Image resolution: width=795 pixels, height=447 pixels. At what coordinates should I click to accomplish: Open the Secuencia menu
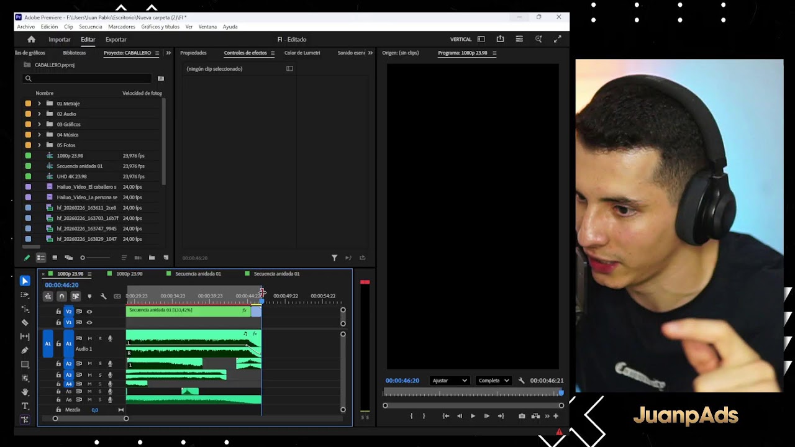point(91,27)
